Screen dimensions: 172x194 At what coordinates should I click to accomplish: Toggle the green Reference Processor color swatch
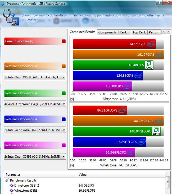pyautogui.click(x=64, y=93)
